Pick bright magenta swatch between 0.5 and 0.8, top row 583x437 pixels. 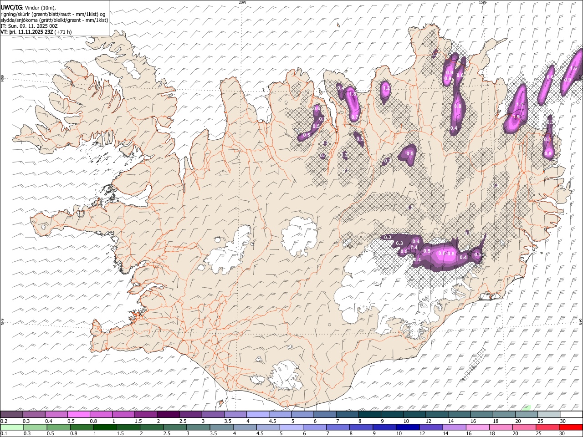(79, 415)
